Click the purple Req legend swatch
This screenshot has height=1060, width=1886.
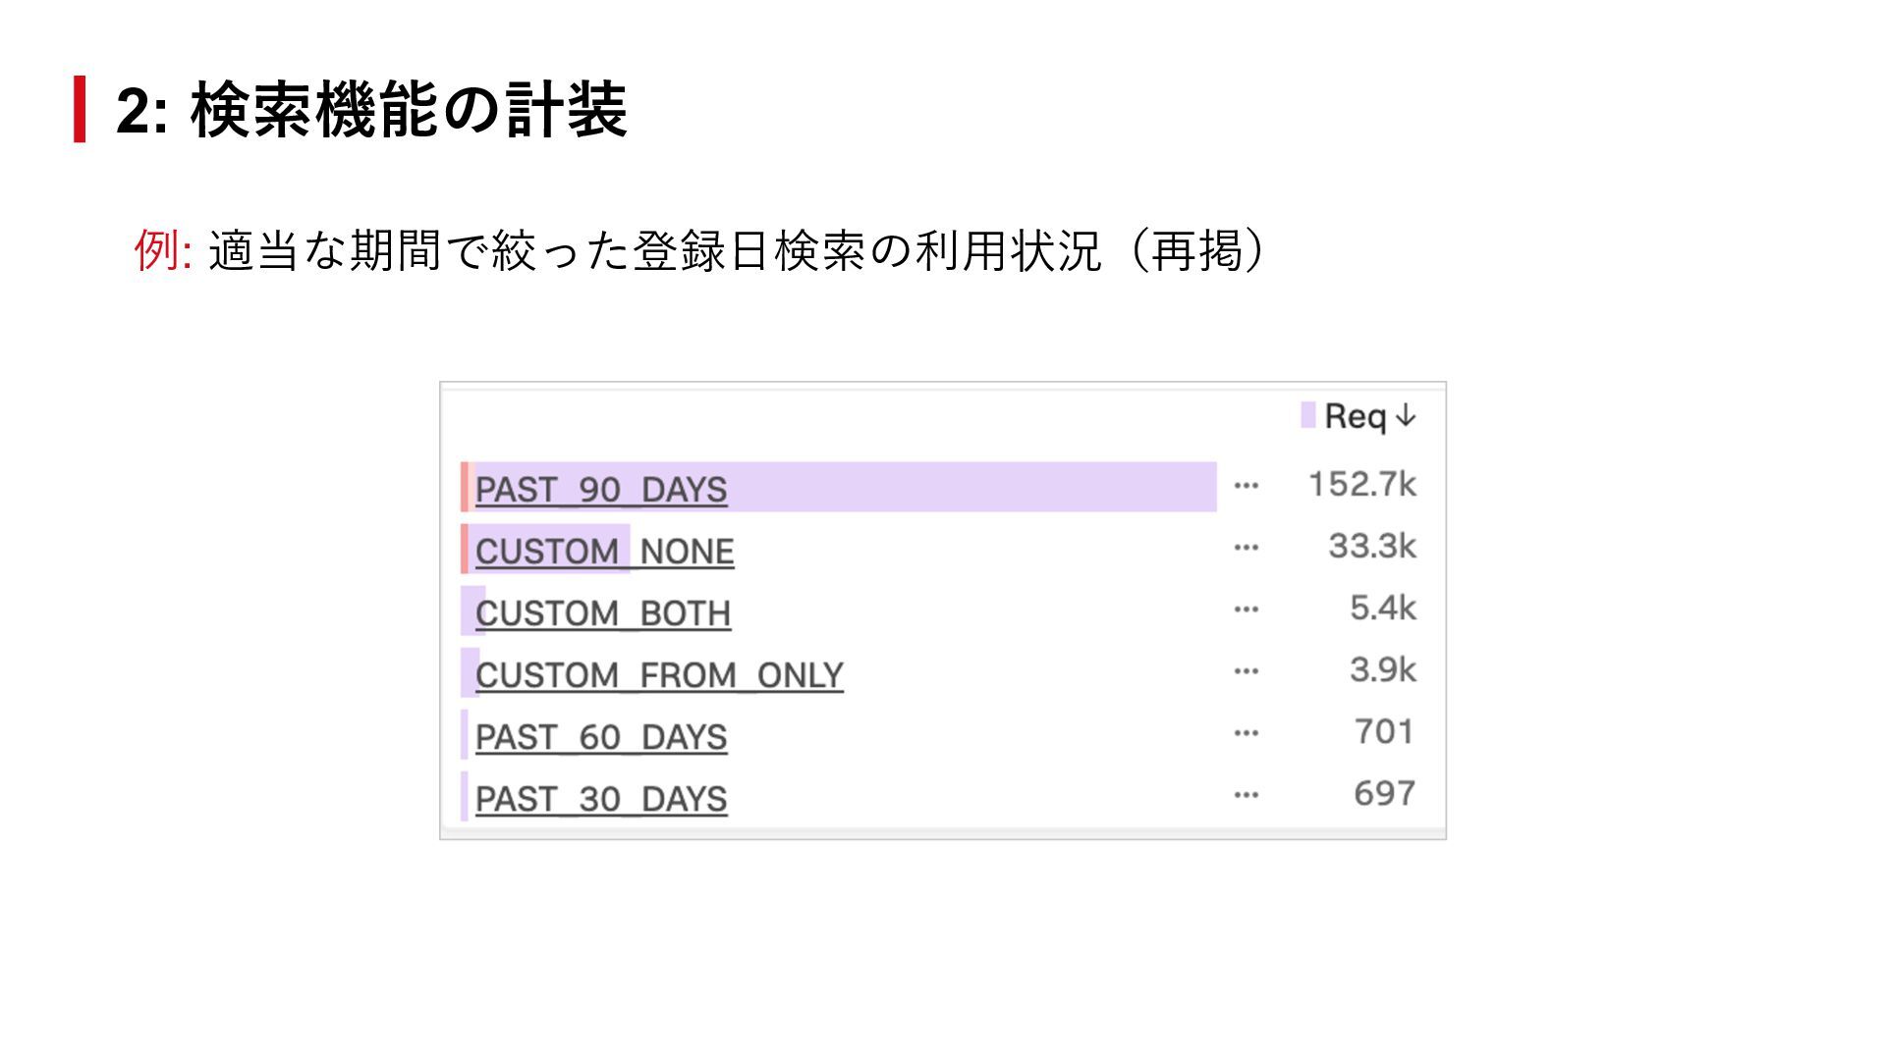pyautogui.click(x=1307, y=415)
